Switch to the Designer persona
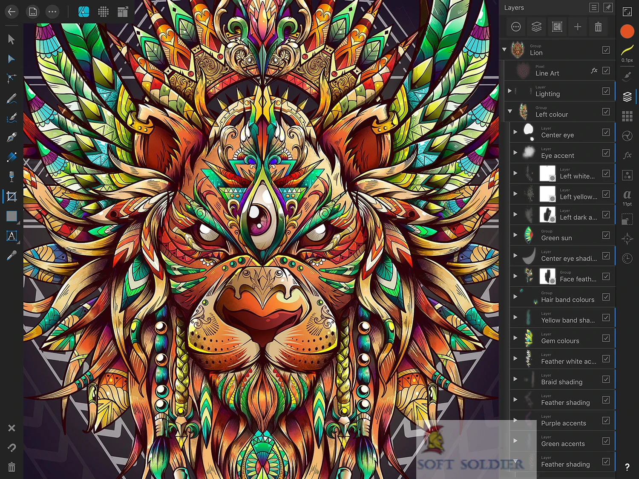Viewport: 639px width, 479px height. 84,12
